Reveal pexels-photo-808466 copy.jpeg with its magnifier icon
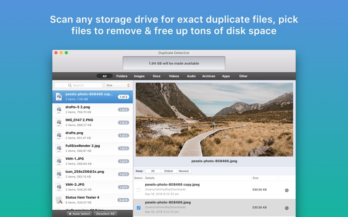The image size is (348, 217). tap(287, 190)
